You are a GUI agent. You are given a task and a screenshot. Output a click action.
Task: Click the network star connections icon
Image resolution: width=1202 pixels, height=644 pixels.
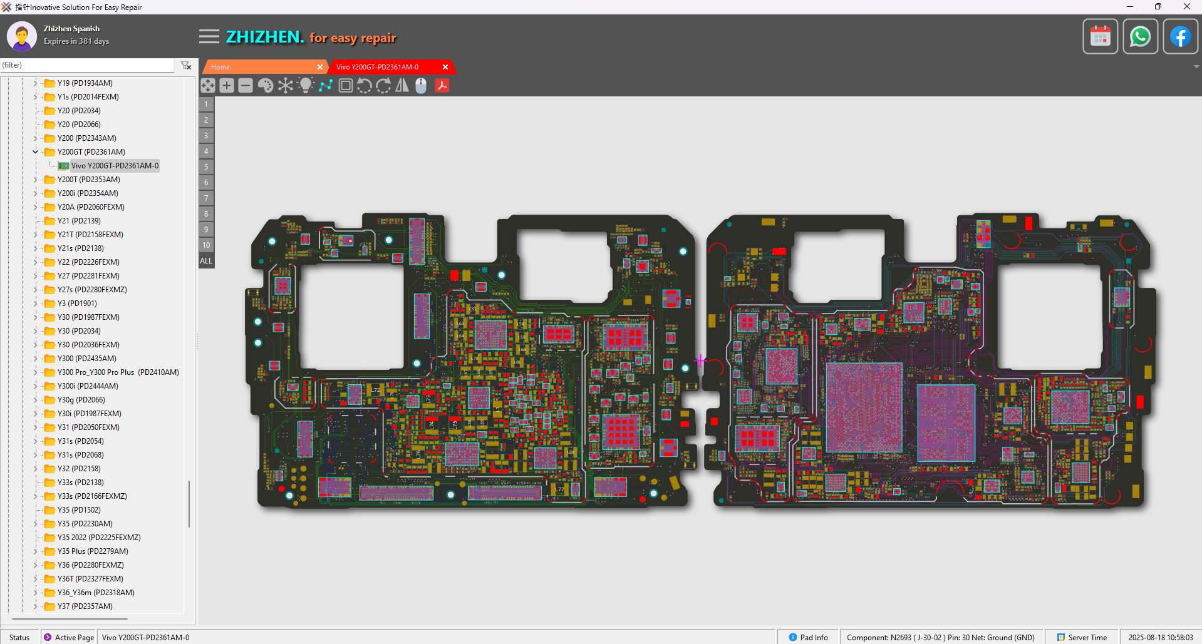tap(286, 86)
